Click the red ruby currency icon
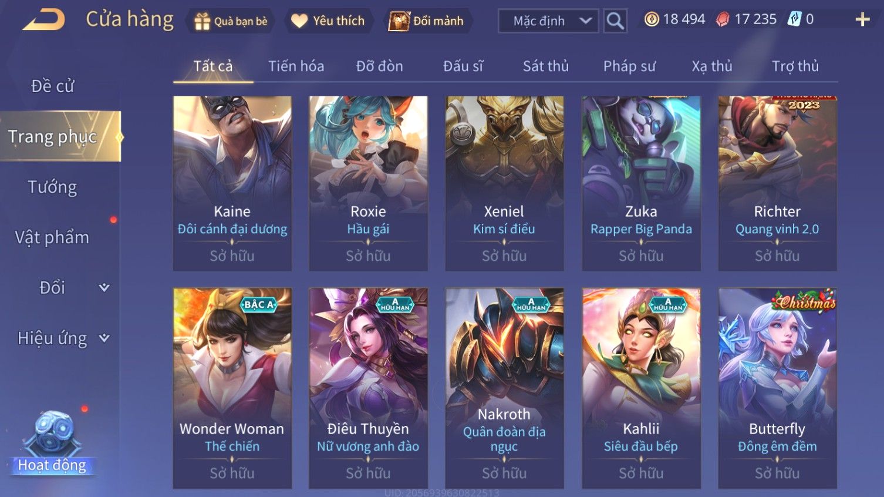Screen dimensions: 884x497 (723, 19)
